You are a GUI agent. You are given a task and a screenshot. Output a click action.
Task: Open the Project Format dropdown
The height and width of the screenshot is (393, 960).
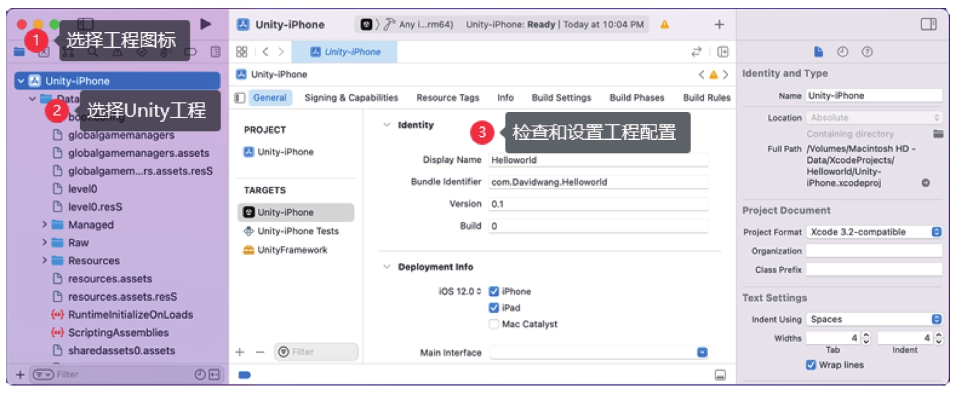tap(874, 232)
